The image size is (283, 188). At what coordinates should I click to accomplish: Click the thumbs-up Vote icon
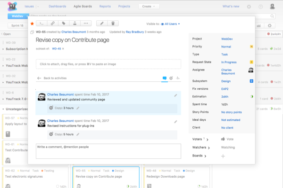223,139
